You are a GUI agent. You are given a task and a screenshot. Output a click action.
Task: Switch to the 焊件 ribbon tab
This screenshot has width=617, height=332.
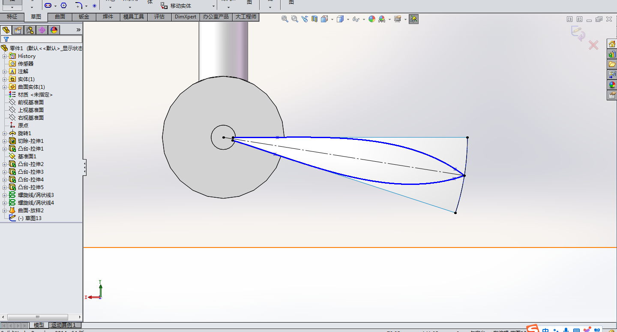tap(108, 17)
